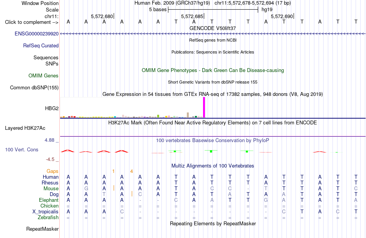Click the OMIM Genes track label
The width and height of the screenshot is (366, 238).
coord(43,75)
